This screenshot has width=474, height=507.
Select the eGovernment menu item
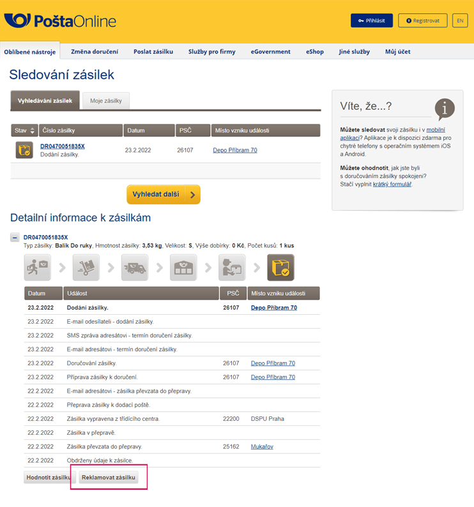click(270, 52)
